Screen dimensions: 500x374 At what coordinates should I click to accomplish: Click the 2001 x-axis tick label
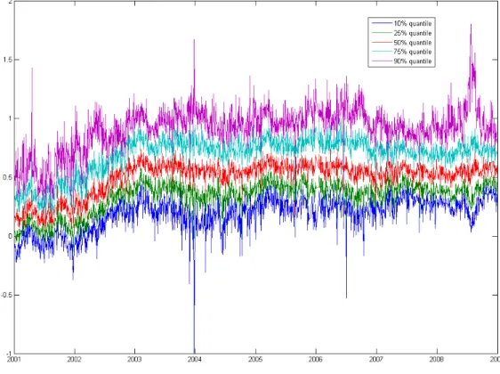coord(13,360)
